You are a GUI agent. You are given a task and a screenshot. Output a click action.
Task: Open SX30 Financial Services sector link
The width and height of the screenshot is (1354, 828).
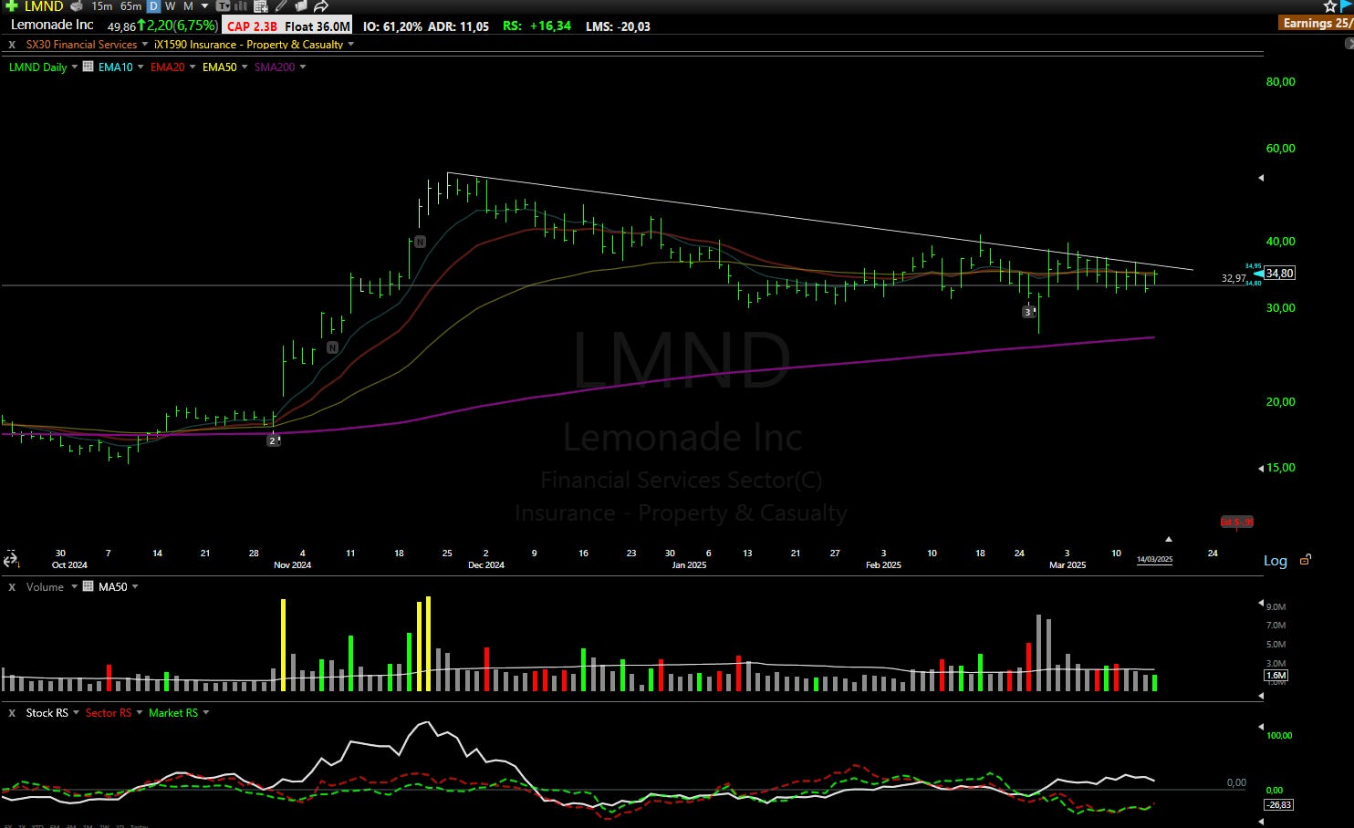81,44
